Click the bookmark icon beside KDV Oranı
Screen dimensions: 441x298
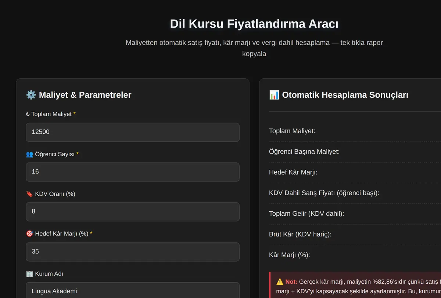(x=29, y=194)
